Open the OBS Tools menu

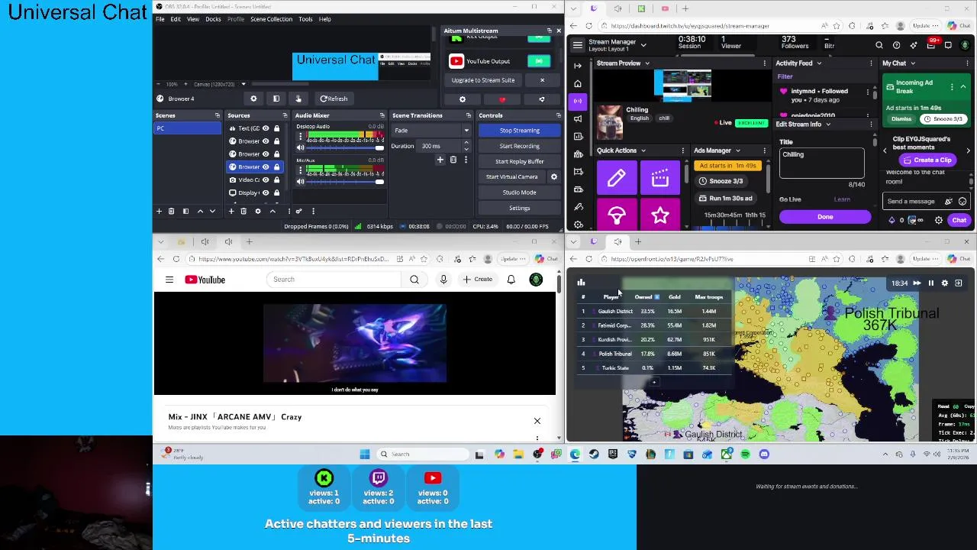[305, 19]
